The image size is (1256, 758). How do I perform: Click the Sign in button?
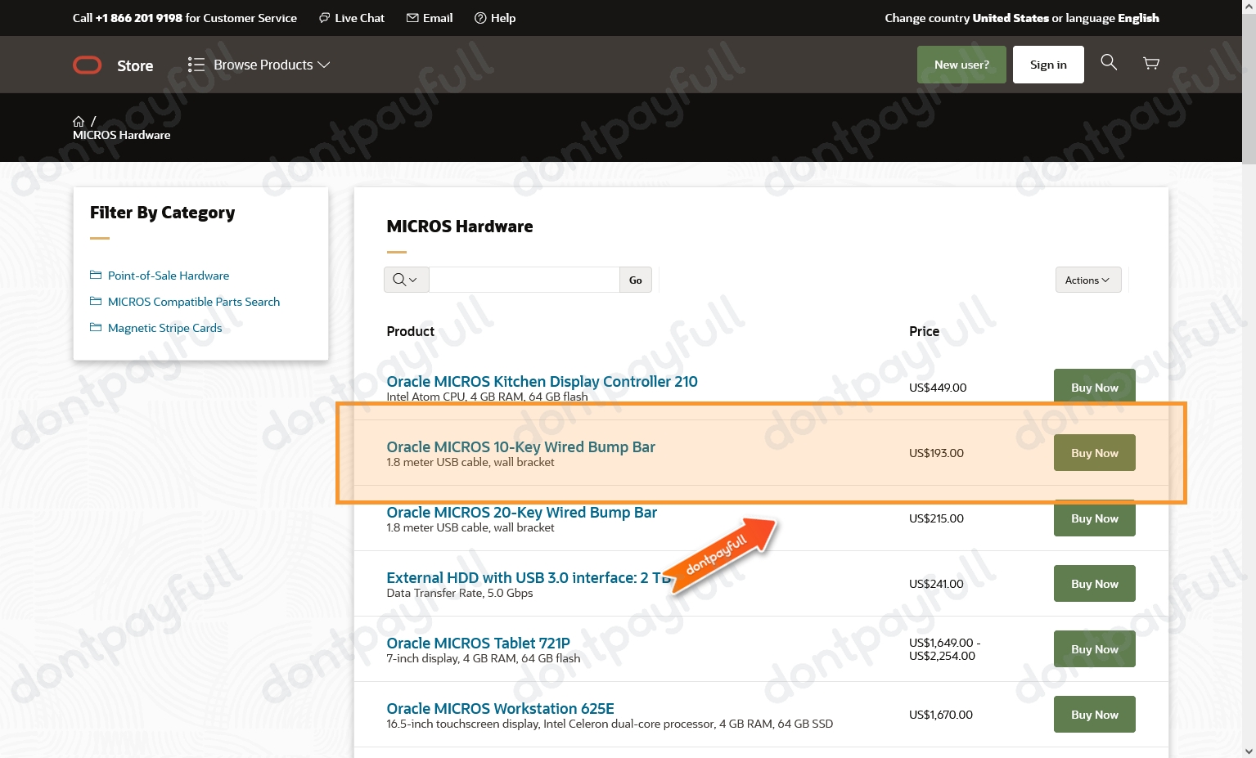tap(1047, 65)
